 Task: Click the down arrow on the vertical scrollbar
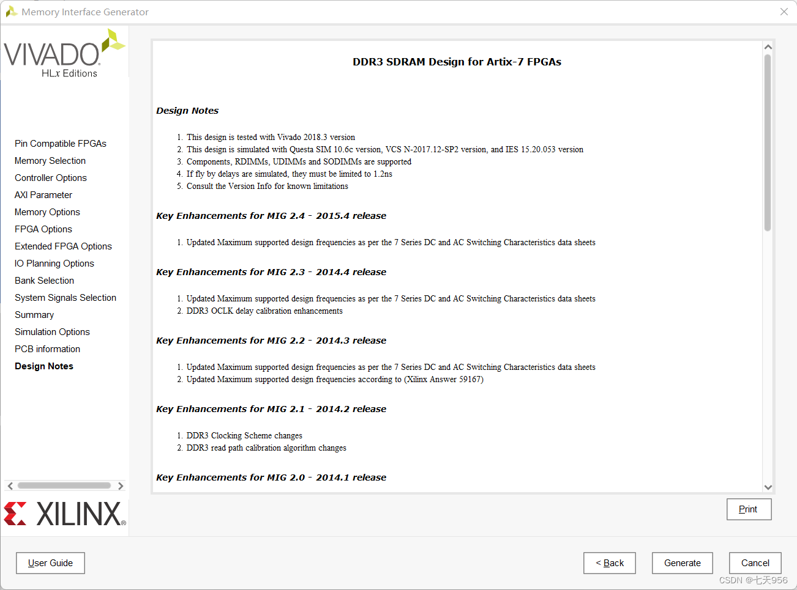coord(768,487)
